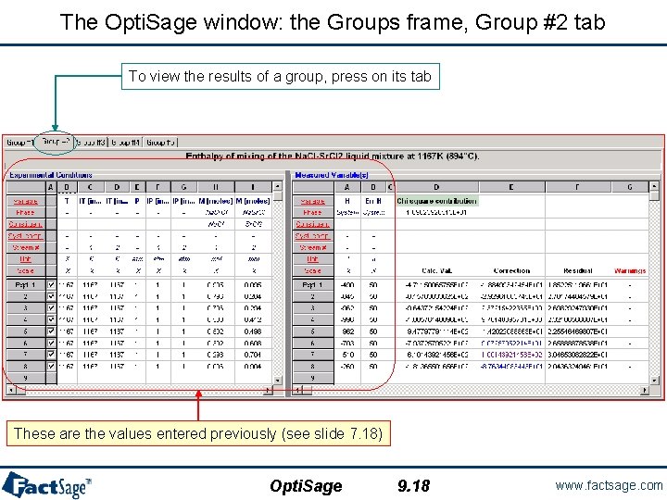The height and width of the screenshot is (500, 667).
Task: Select column G header above Warnings
Action: coord(630,187)
